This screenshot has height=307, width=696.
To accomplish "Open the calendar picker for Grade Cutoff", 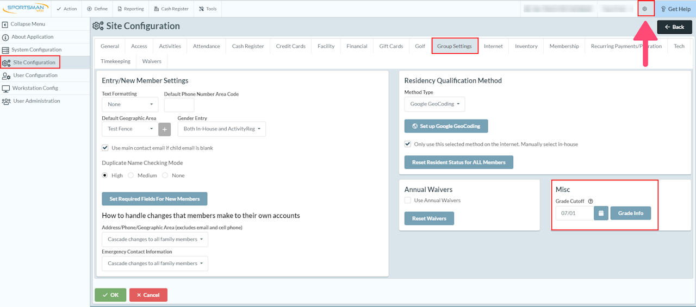I will coord(601,213).
